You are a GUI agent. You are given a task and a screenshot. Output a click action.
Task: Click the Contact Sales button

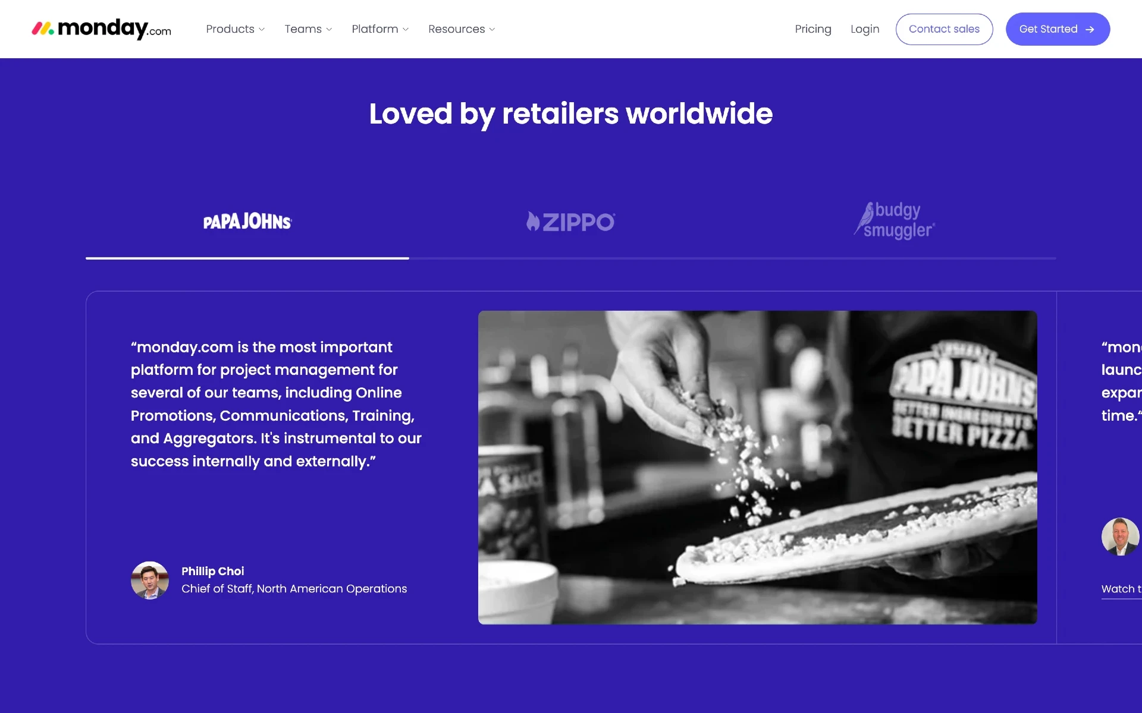pos(944,29)
